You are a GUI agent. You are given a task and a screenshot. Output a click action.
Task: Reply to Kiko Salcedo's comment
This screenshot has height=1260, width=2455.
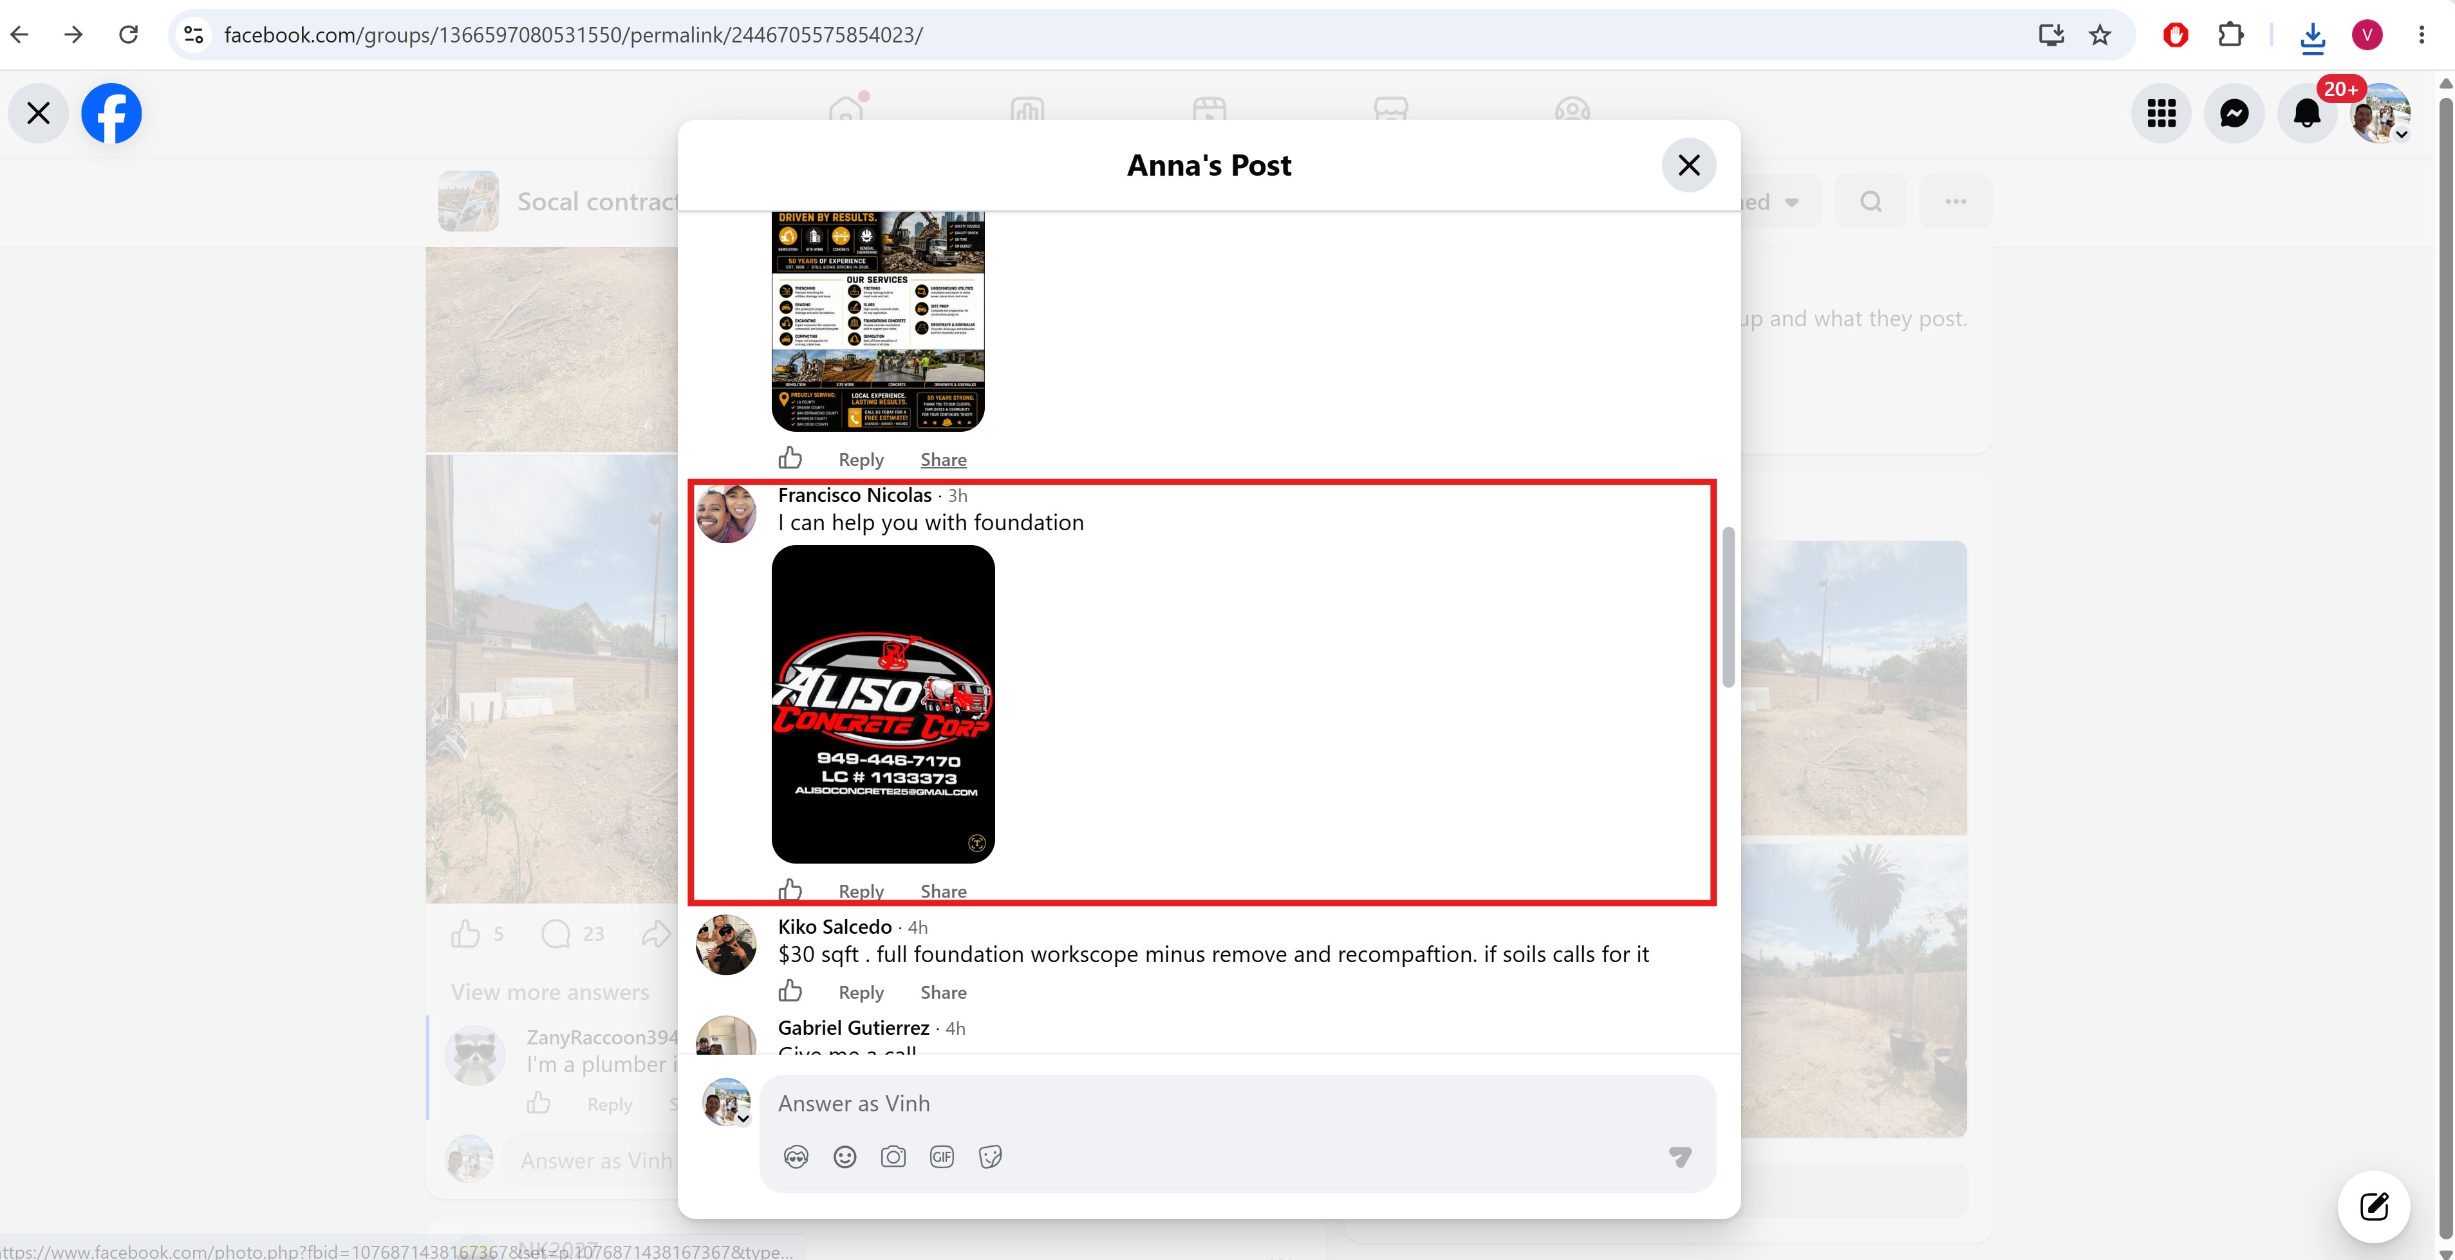[x=861, y=992]
